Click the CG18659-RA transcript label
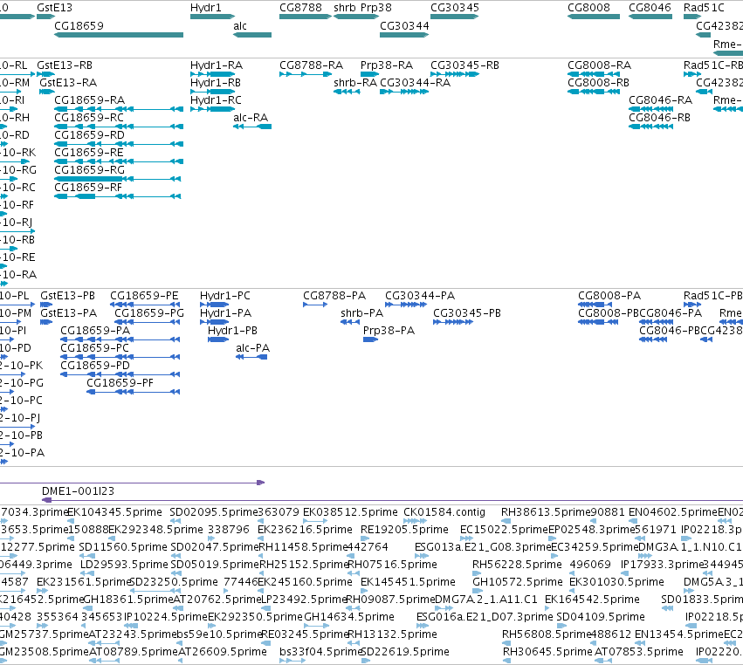This screenshot has height=665, width=743. (90, 100)
